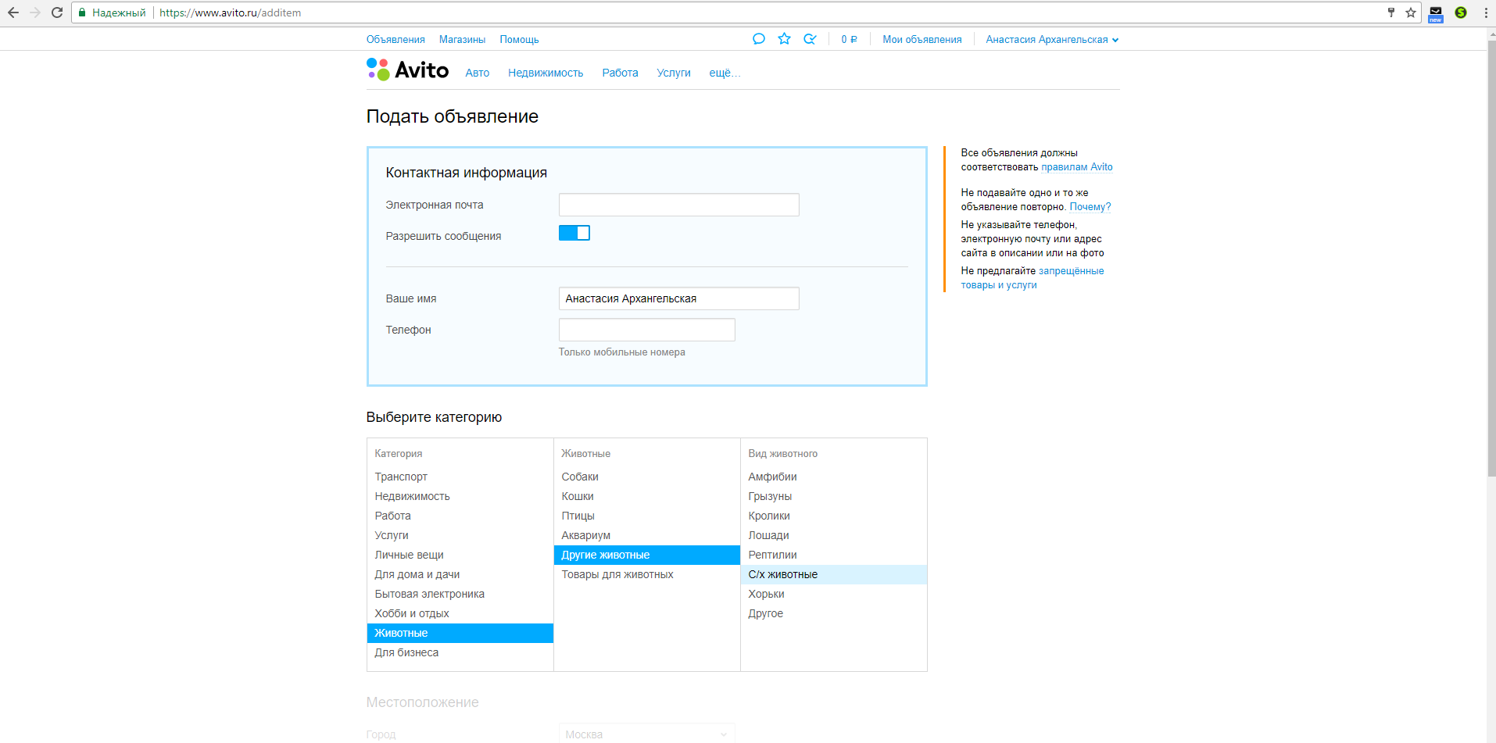Open the Город Москва dropdown
1496x743 pixels.
click(647, 734)
